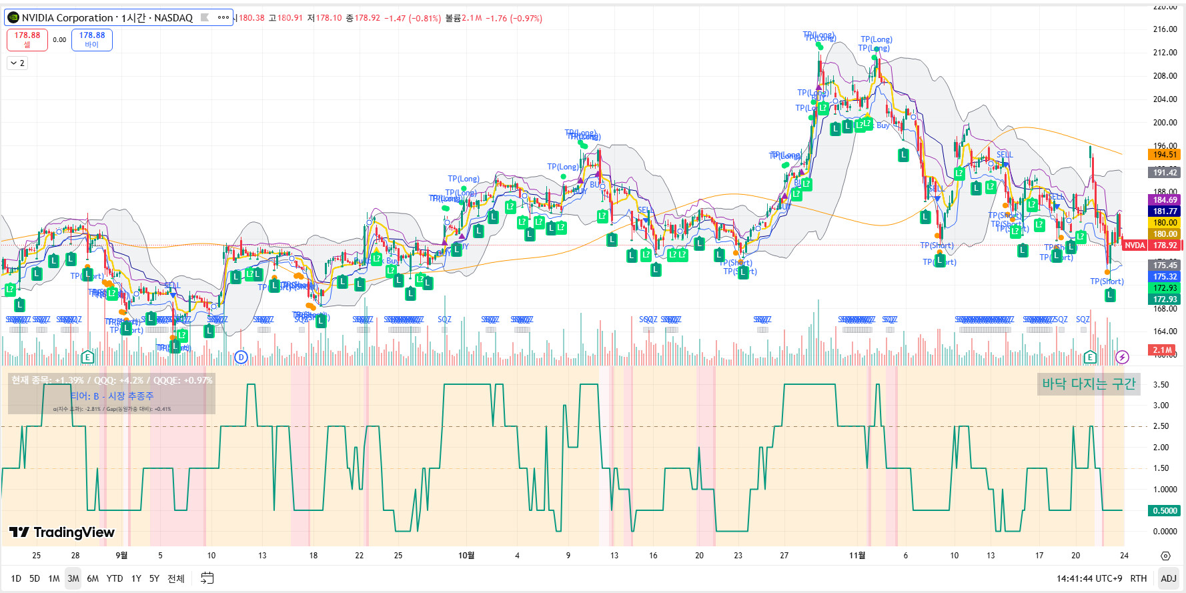Click the gray 191.42 price label
1186x593 pixels.
(1165, 172)
